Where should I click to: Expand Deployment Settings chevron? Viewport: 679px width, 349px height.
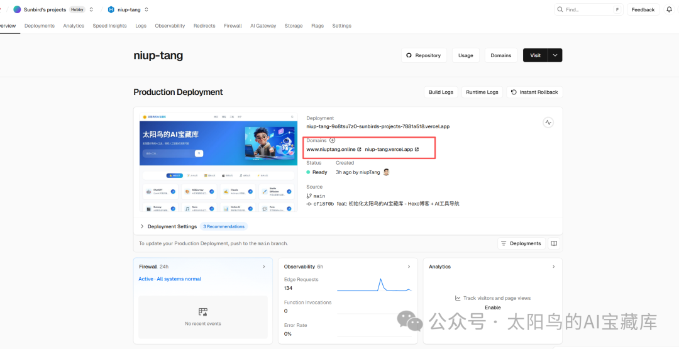(141, 226)
